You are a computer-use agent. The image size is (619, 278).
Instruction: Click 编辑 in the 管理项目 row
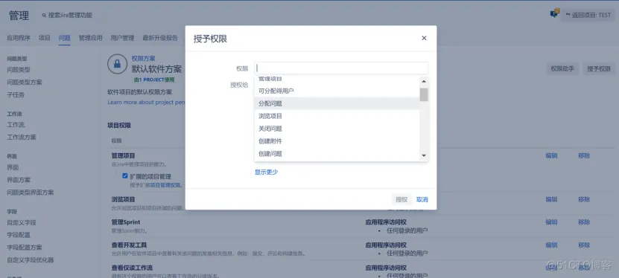tap(551, 155)
